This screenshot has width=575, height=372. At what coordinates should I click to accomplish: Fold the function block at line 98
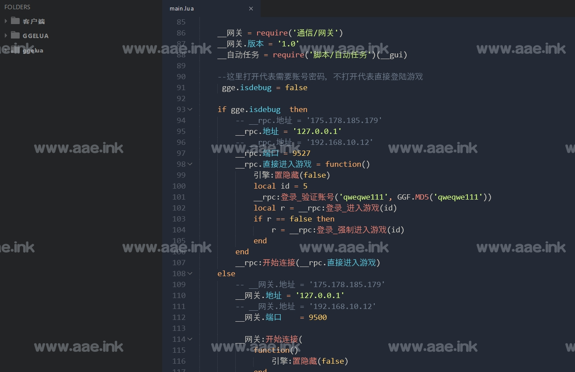point(190,164)
